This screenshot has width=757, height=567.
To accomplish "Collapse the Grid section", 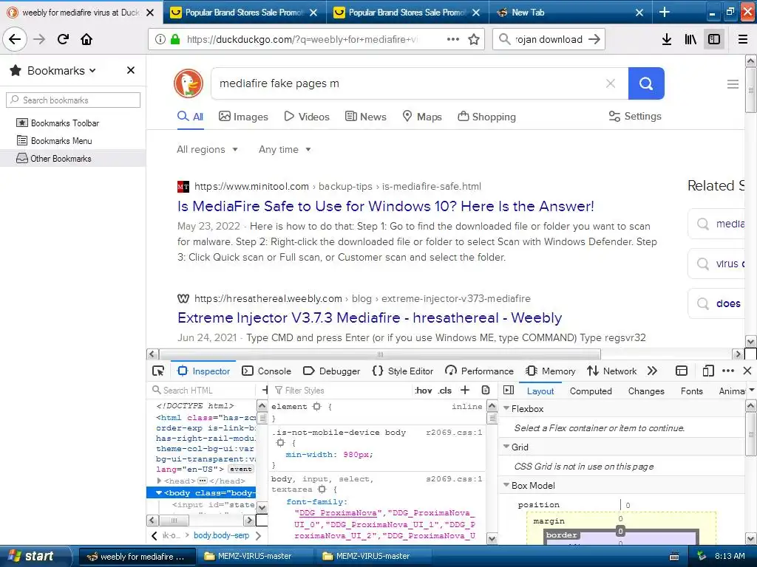I will (x=506, y=447).
